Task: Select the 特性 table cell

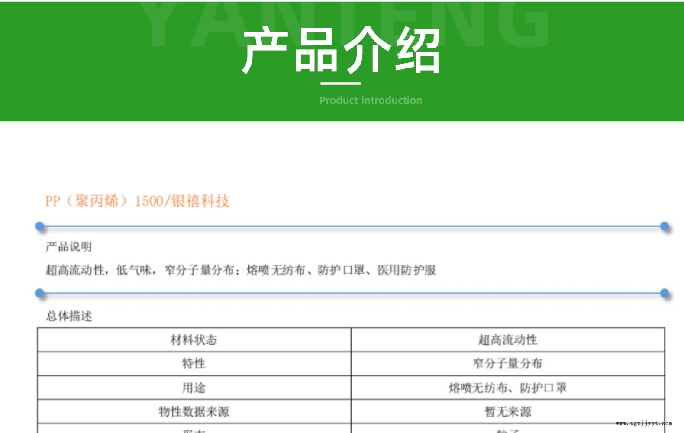Action: click(x=194, y=364)
